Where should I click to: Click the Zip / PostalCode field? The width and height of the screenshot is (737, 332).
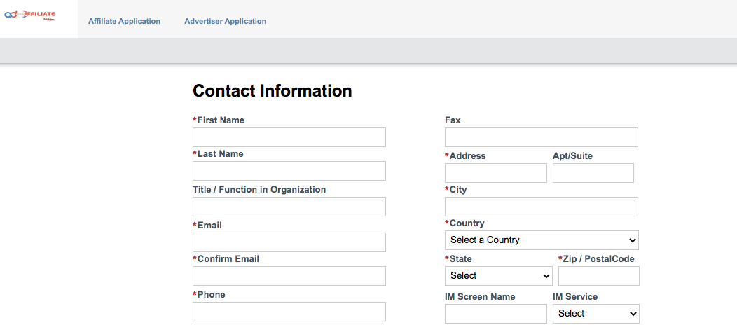(598, 276)
